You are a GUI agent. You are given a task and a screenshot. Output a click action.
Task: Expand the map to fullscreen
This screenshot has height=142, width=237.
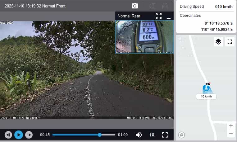click(x=230, y=42)
